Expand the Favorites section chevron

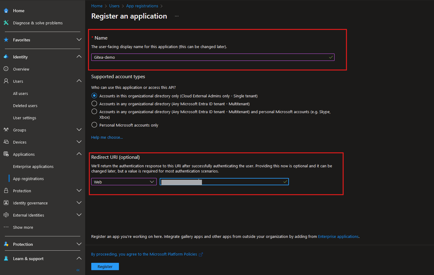pos(79,40)
